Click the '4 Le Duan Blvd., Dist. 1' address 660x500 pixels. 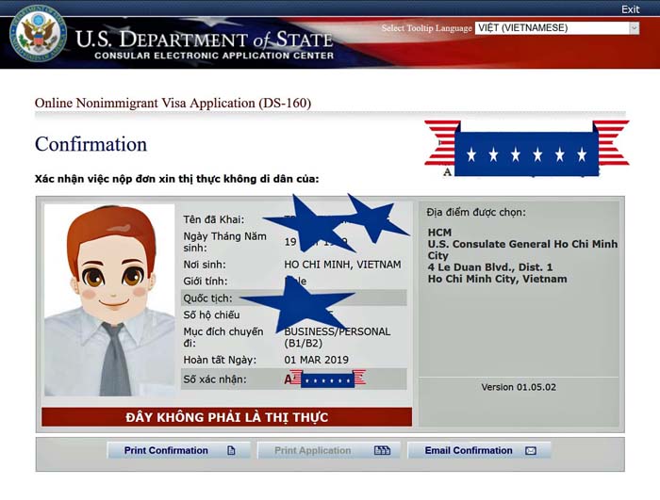point(490,267)
